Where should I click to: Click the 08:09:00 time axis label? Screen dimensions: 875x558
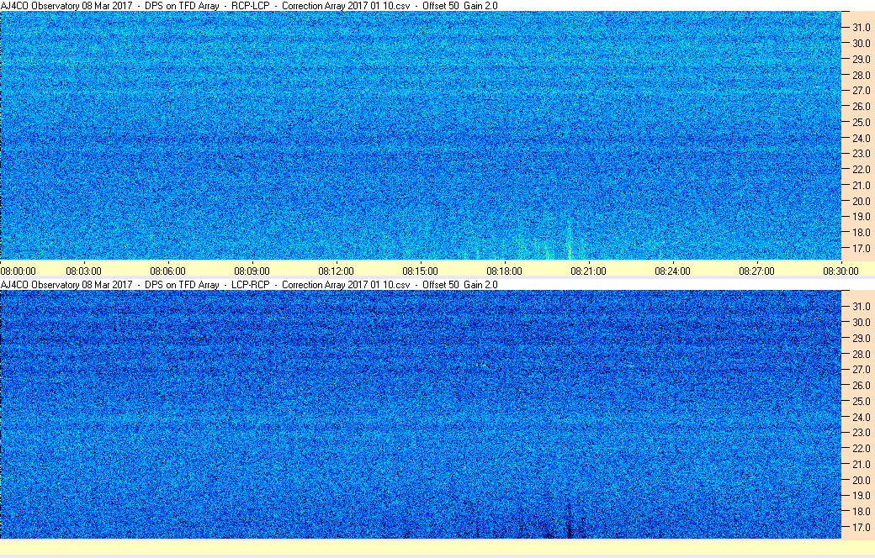(x=252, y=271)
